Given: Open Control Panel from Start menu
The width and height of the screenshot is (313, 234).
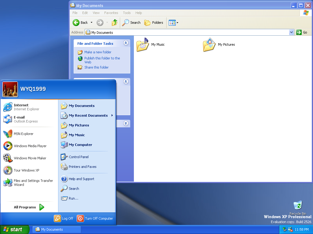Looking at the screenshot, I should 79,157.
